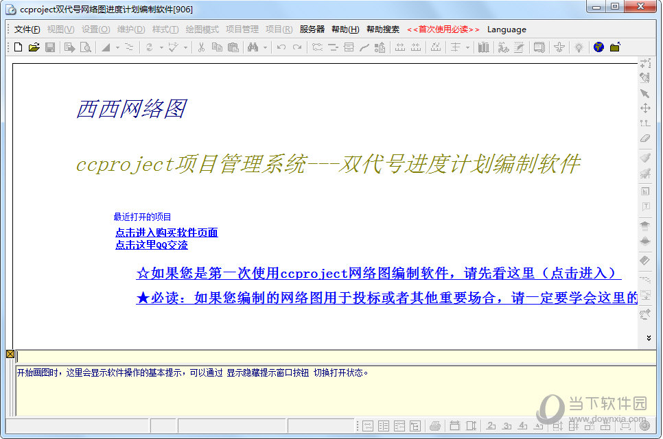Image resolution: width=663 pixels, height=439 pixels.
Task: Click the books library icon in toolbar
Action: 483,47
